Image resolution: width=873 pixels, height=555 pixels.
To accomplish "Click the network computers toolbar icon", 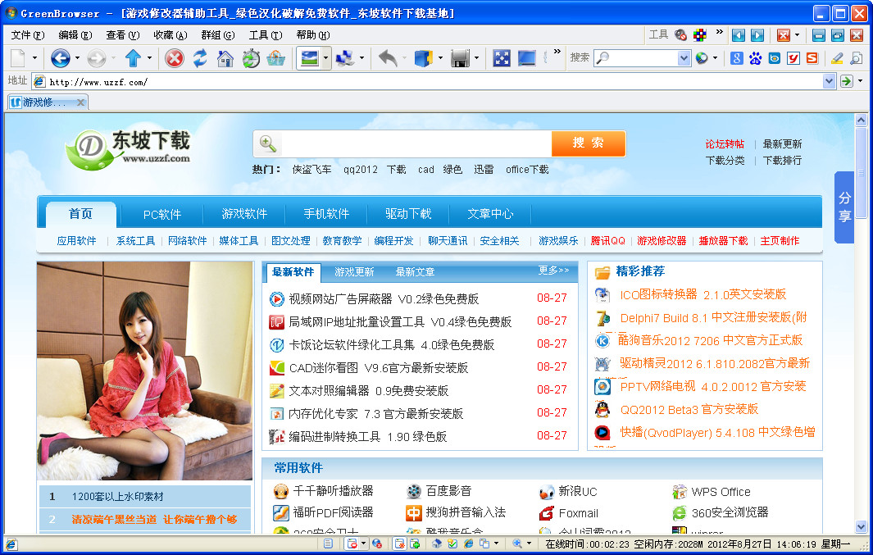I will [x=345, y=58].
